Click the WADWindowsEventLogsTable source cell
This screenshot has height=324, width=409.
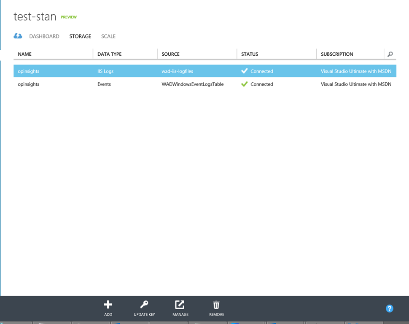pos(193,84)
